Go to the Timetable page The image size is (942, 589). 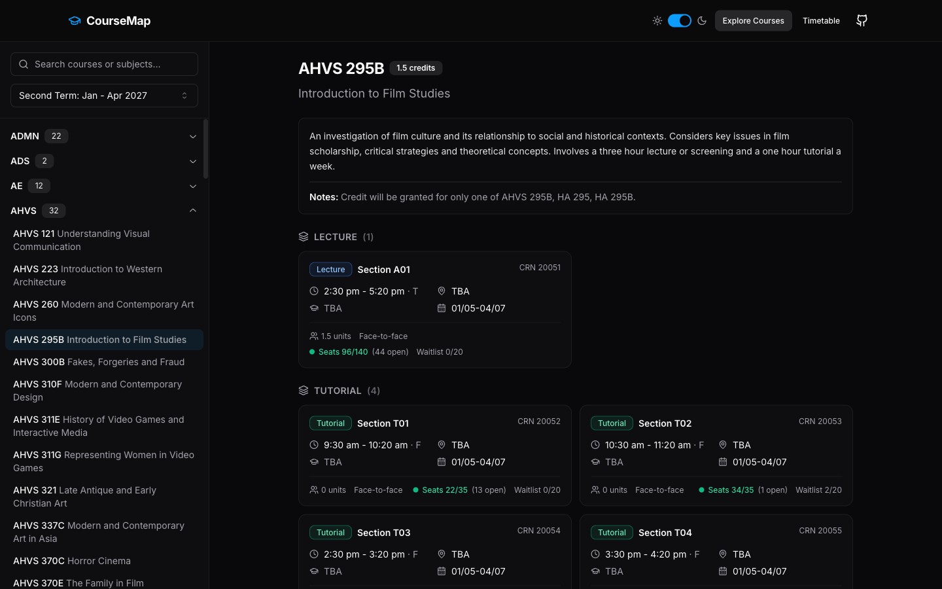tap(821, 21)
